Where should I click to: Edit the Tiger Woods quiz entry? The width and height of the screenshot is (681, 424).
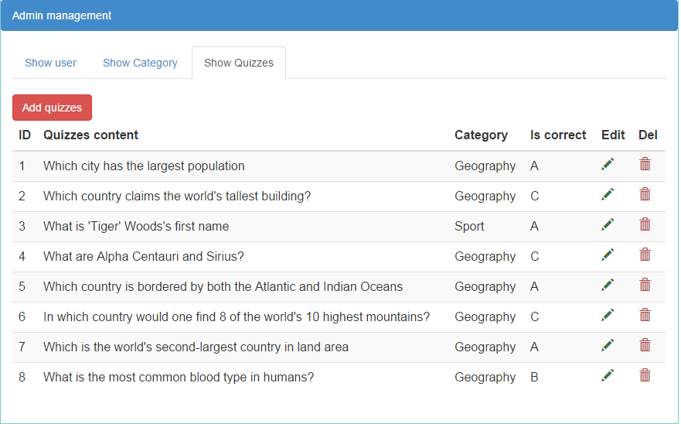point(608,225)
